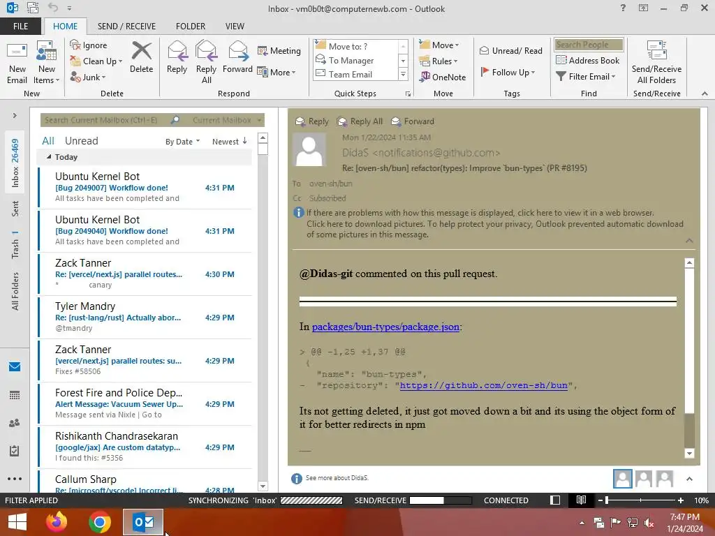Reply with Meeting
Image resolution: width=715 pixels, height=536 pixels.
point(279,50)
